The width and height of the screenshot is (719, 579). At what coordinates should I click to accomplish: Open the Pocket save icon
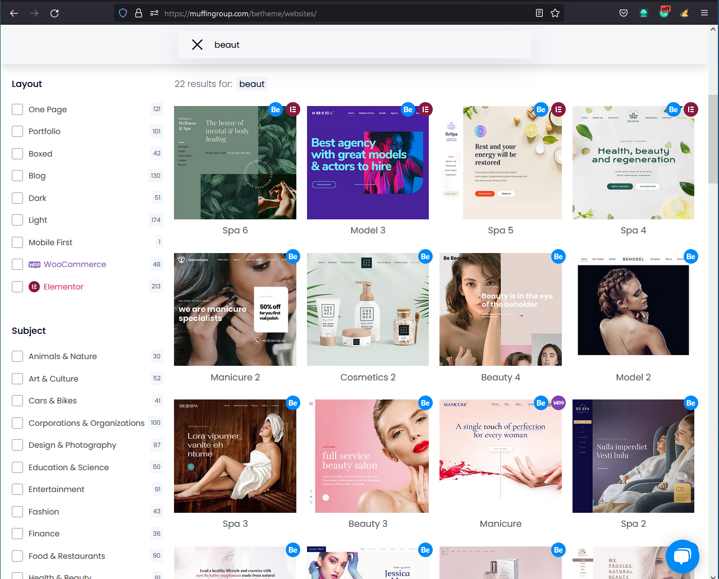point(624,13)
